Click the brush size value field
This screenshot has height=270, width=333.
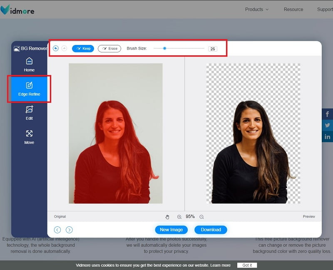213,49
